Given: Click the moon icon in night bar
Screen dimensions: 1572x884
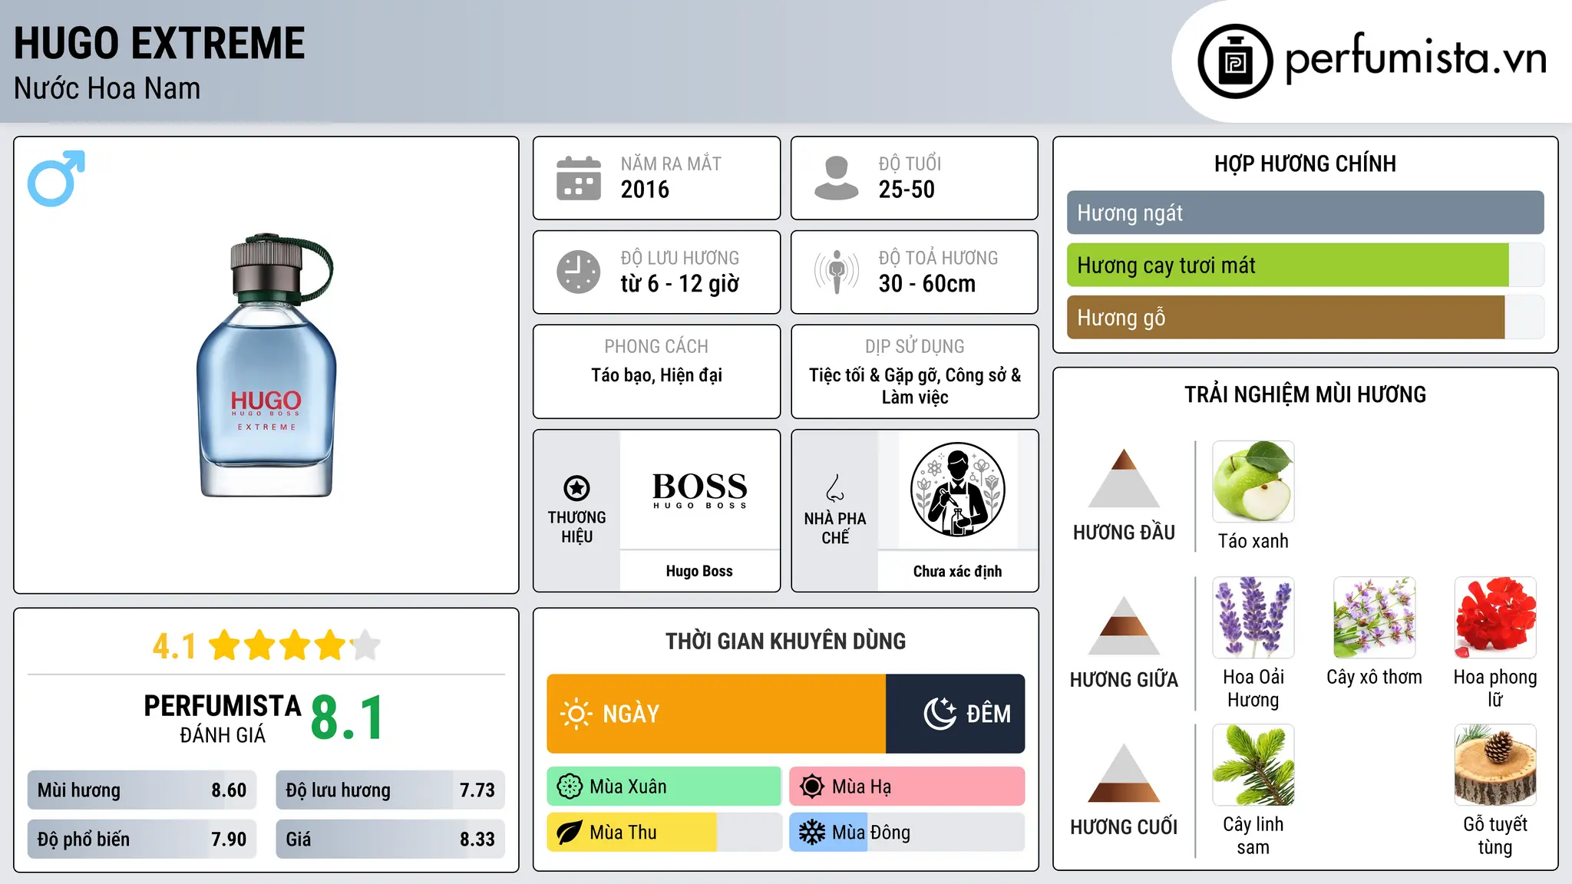Looking at the screenshot, I should click(940, 714).
